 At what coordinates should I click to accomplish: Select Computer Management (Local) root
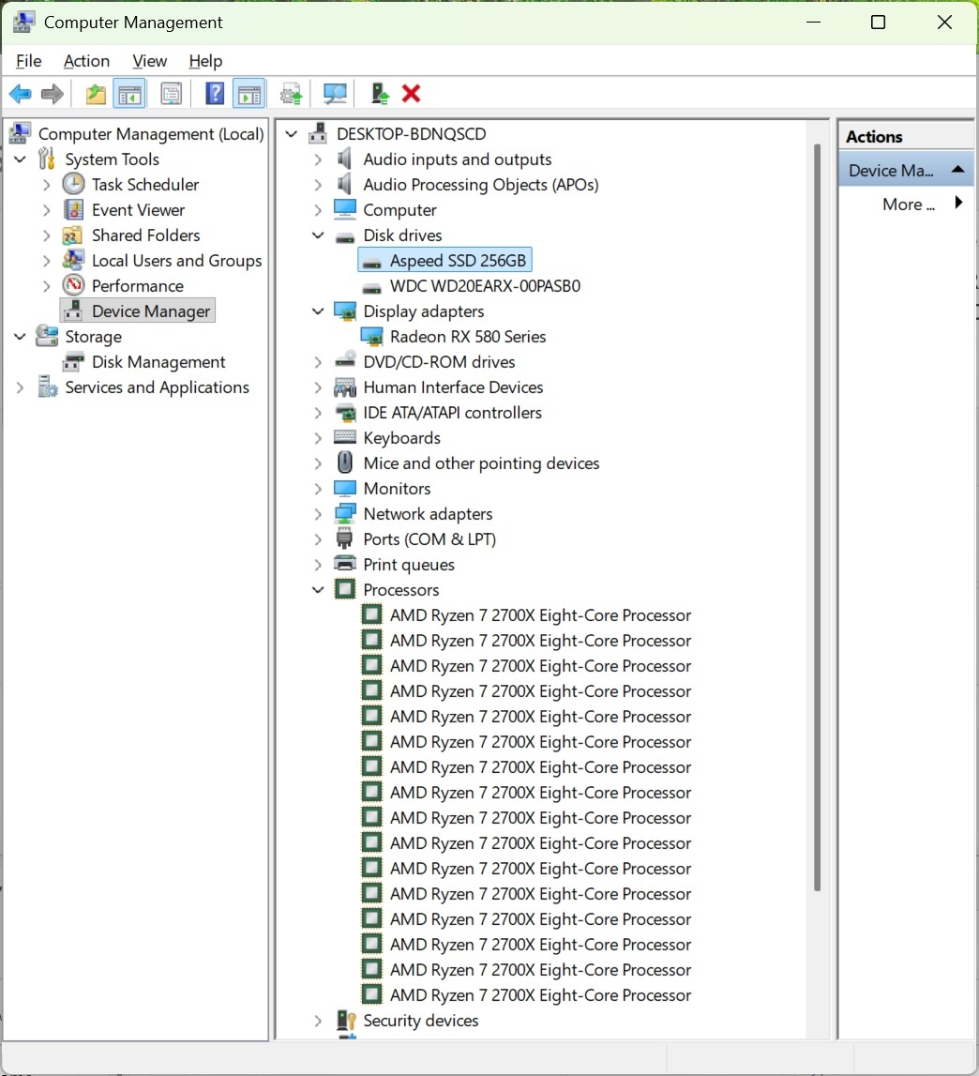151,134
